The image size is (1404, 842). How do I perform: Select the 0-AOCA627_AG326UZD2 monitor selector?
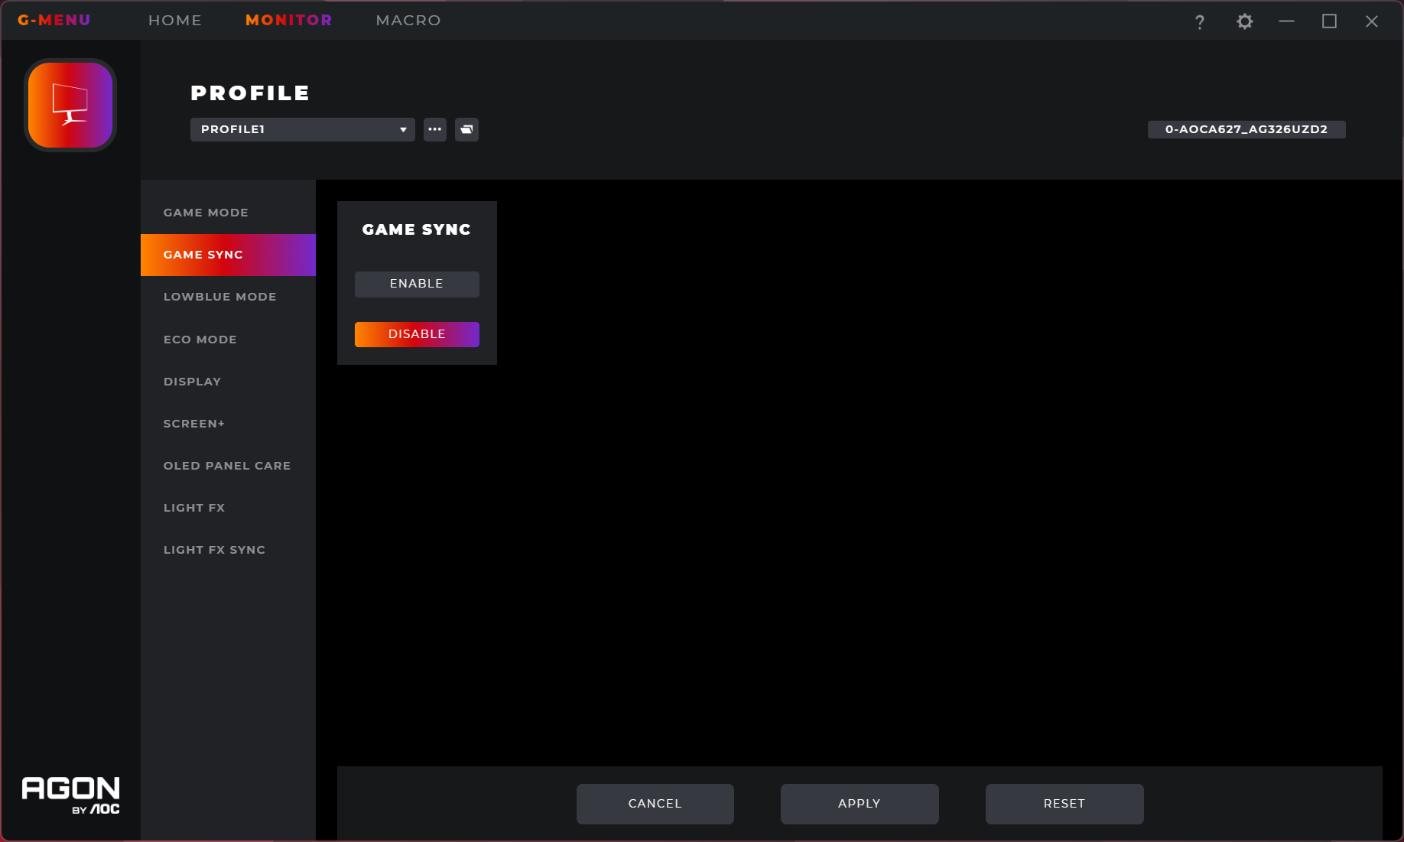click(x=1246, y=129)
